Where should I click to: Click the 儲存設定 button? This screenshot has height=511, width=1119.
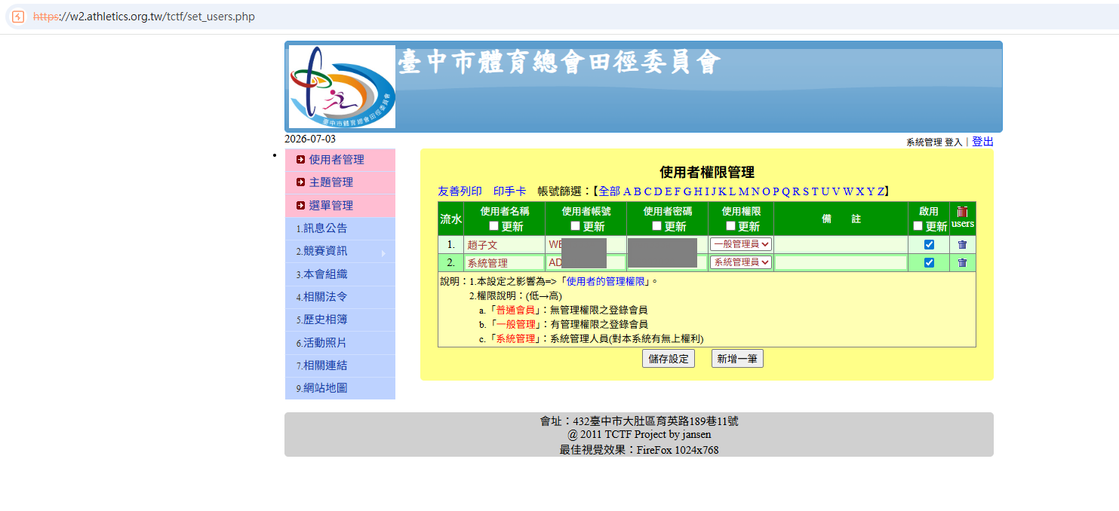coord(669,359)
